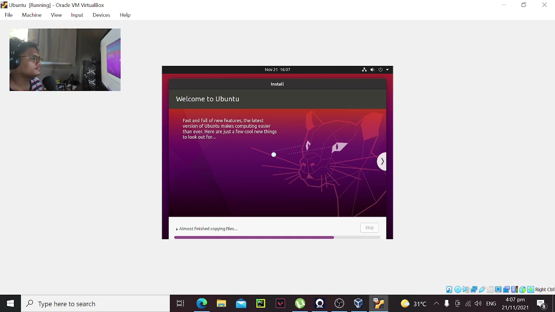The image size is (555, 312).
Task: Open Mail app from the taskbar
Action: tap(241, 304)
